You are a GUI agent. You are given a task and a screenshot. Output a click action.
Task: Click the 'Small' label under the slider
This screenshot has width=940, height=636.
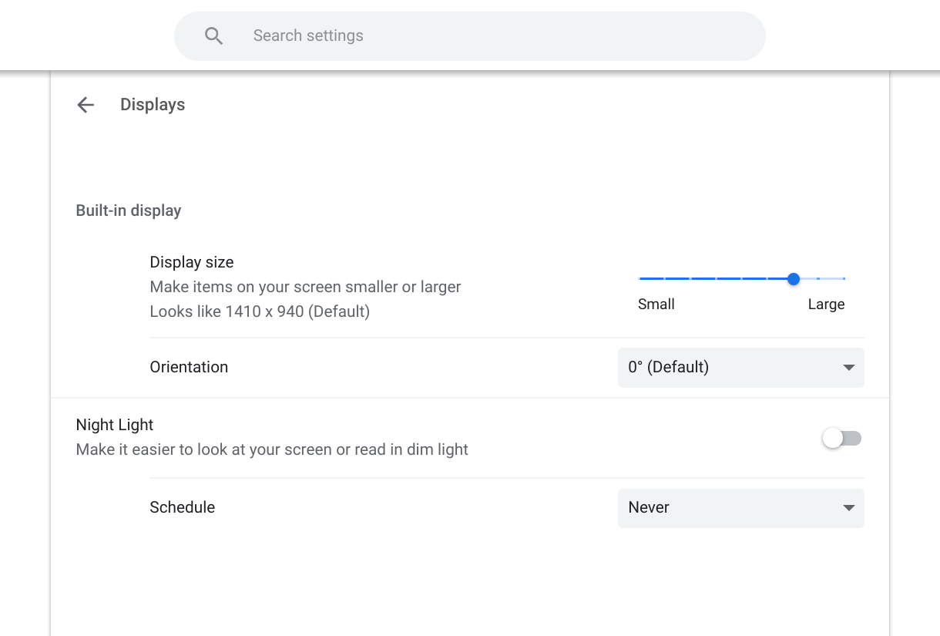tap(656, 304)
